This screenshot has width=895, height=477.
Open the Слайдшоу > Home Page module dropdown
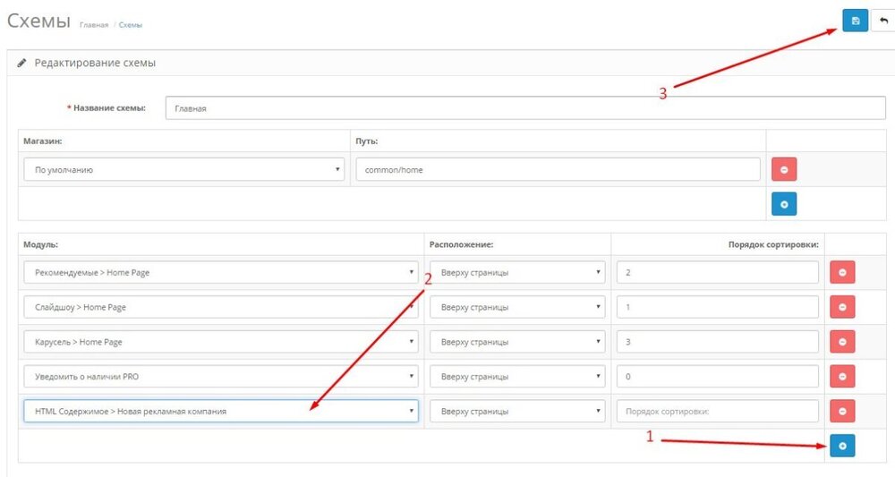click(x=221, y=307)
